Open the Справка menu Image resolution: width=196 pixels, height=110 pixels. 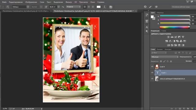coord(101,2)
